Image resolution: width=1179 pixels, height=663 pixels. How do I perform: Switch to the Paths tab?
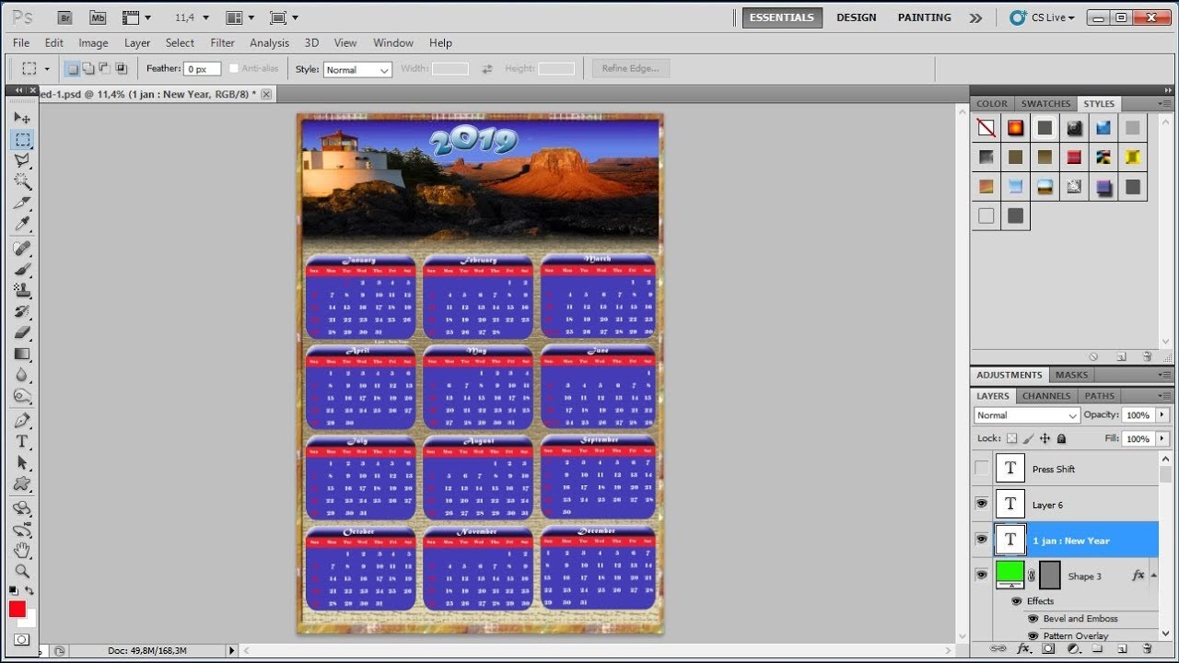point(1099,396)
